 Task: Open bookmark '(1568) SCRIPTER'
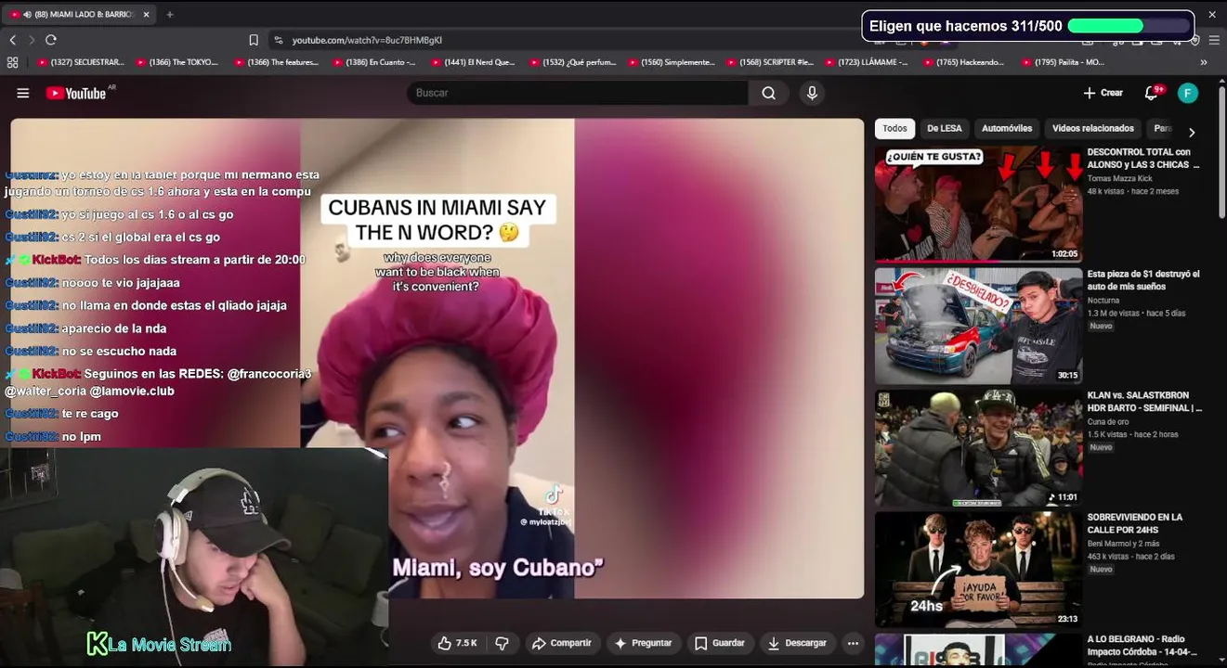click(769, 62)
